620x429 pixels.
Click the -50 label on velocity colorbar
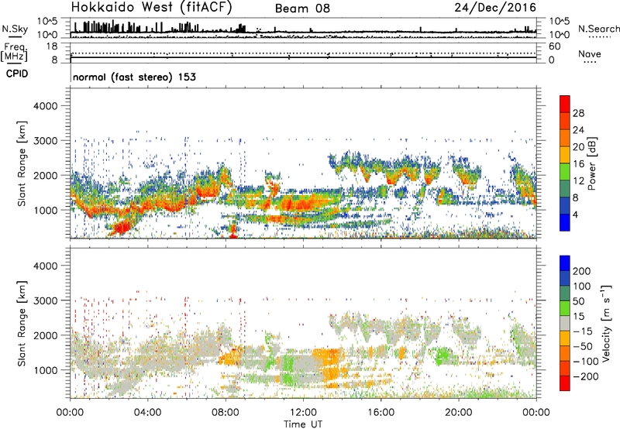pyautogui.click(x=583, y=346)
